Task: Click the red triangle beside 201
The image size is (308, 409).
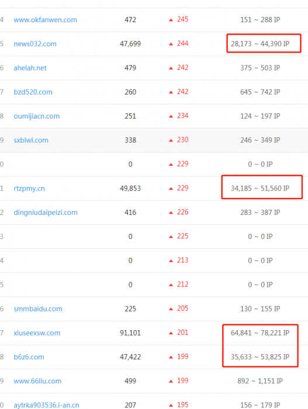Action: coord(171,333)
